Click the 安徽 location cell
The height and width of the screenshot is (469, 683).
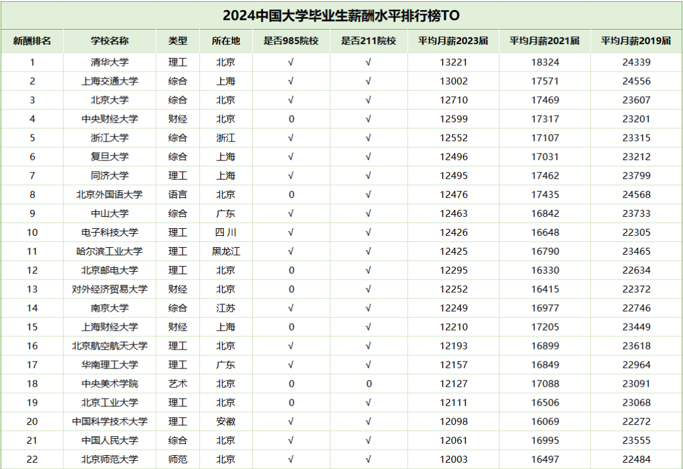point(226,422)
